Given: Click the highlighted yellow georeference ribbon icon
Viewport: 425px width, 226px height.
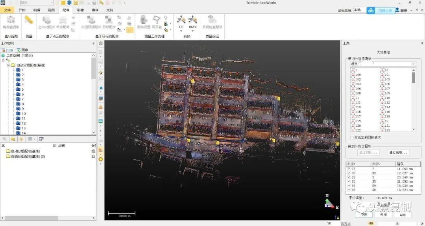Looking at the screenshot, I should [130, 30].
